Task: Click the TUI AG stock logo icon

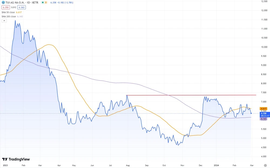Action: (x=3, y=2)
